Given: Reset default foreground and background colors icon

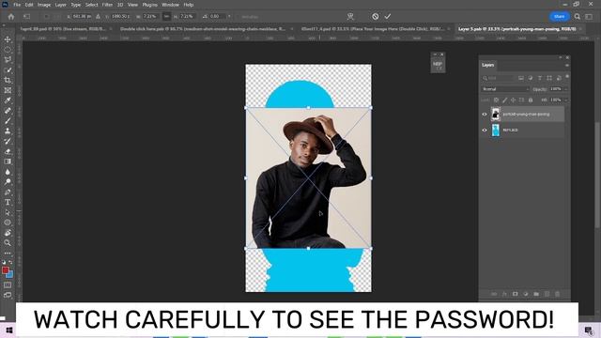Looking at the screenshot, I should (4, 263).
